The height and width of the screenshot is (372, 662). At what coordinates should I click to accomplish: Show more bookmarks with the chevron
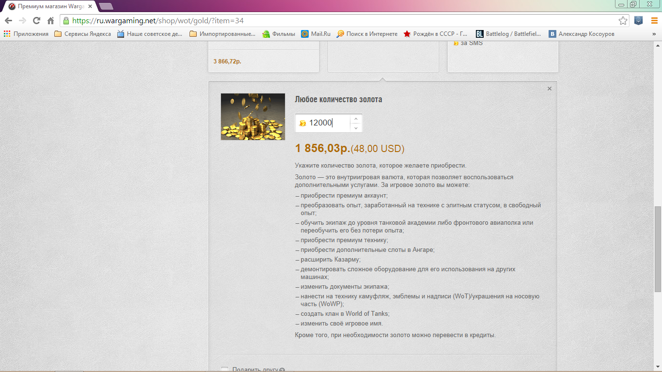(x=654, y=33)
